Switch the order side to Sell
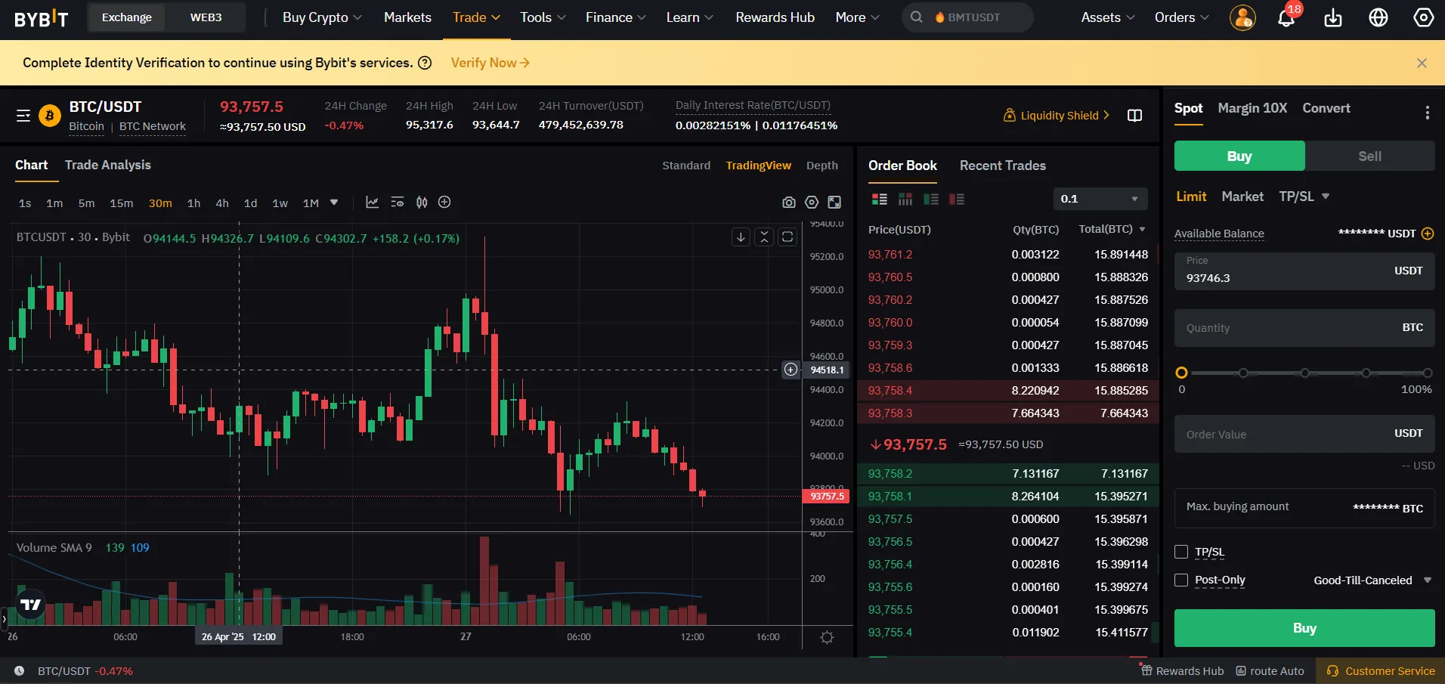The height and width of the screenshot is (684, 1445). click(x=1369, y=156)
